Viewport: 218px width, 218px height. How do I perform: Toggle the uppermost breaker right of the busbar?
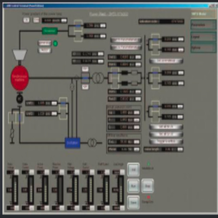click(x=155, y=44)
